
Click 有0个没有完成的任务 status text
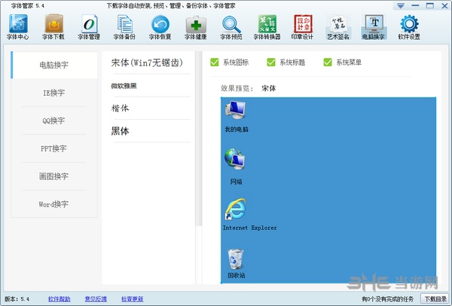click(387, 299)
